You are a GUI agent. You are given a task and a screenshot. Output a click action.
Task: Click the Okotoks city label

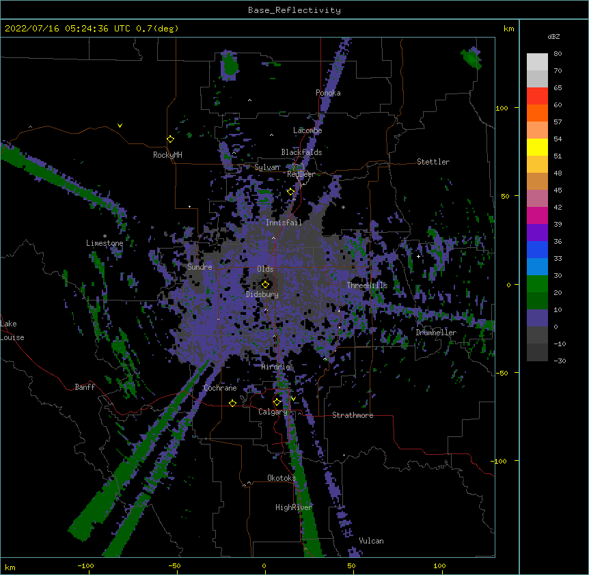282,478
